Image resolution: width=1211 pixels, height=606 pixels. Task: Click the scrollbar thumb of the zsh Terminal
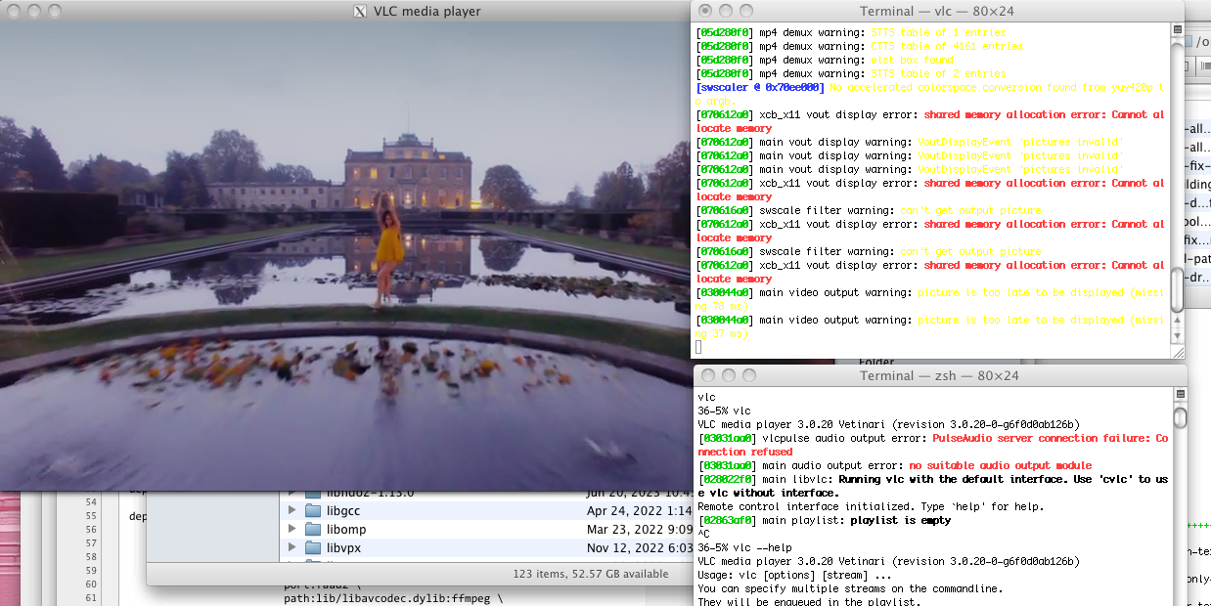(x=1180, y=418)
